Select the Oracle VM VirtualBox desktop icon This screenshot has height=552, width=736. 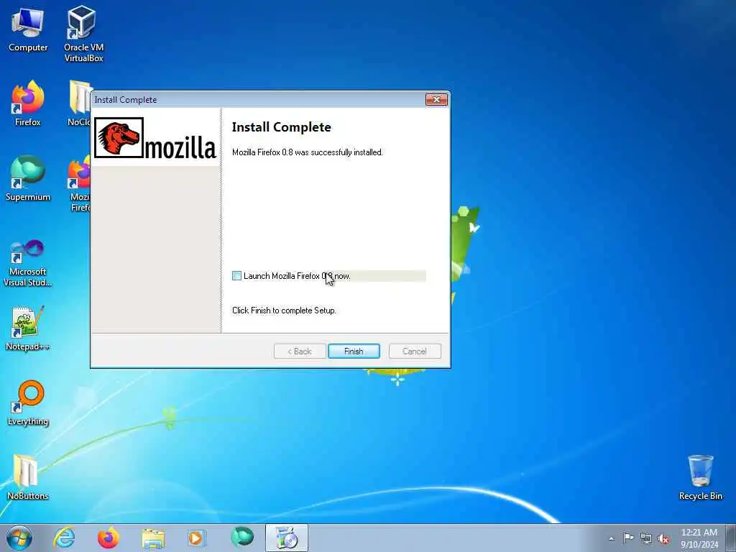point(83,34)
